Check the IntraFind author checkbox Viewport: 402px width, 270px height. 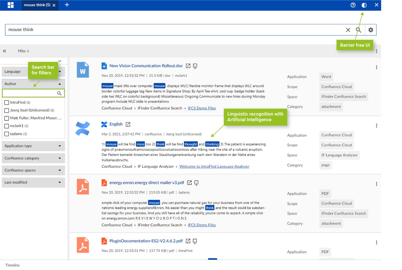[7, 103]
